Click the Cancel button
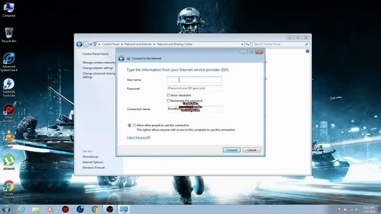Screen dimensions: 381x214 [x=251, y=150]
